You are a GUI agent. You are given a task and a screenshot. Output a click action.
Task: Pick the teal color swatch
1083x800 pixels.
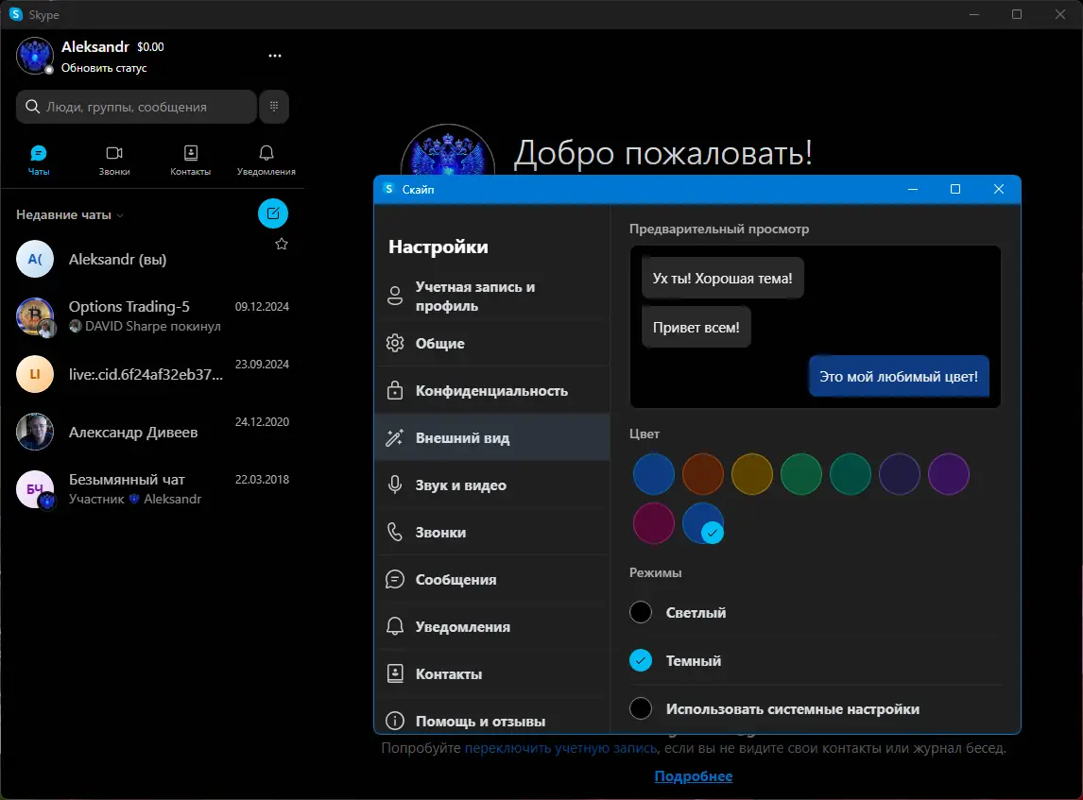click(x=851, y=474)
